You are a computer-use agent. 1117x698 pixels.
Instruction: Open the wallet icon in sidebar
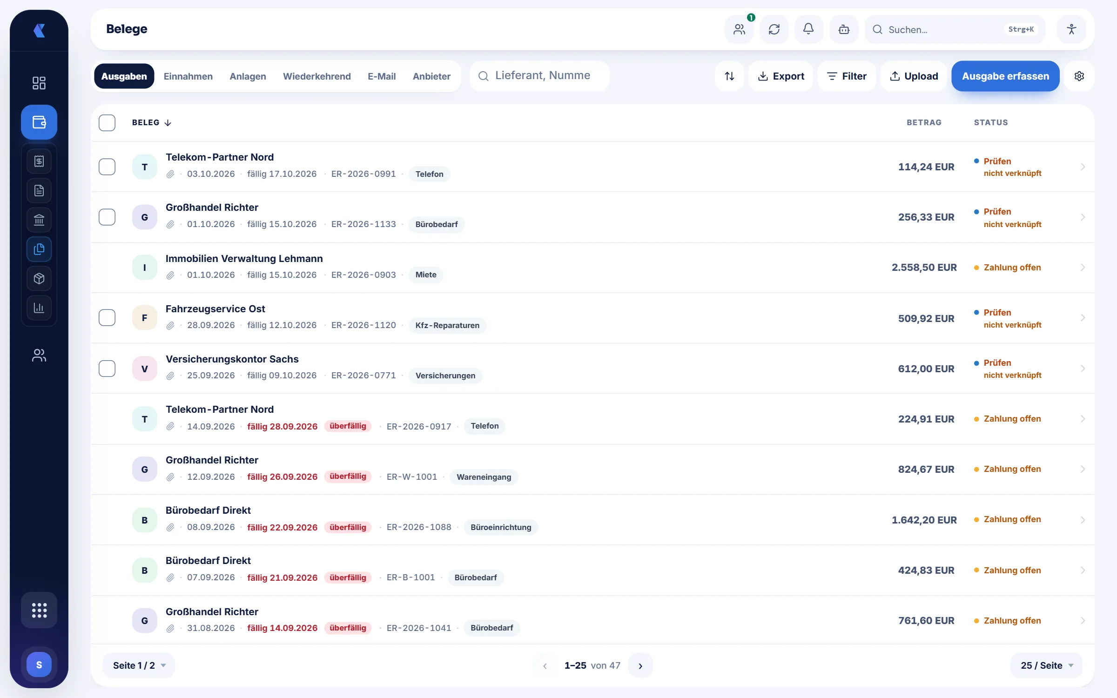[x=39, y=122]
